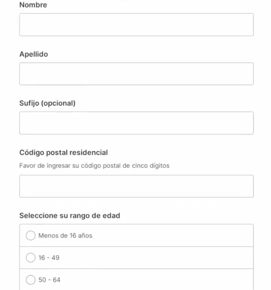
Task: Click the "Código postal residencial" label
Action: point(63,153)
